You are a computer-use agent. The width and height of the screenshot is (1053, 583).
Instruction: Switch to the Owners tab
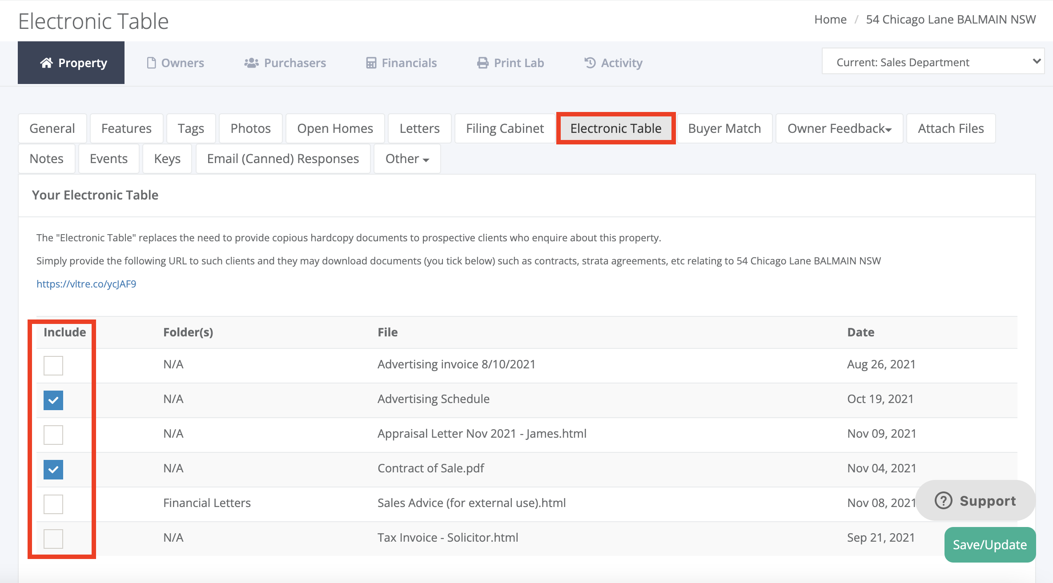(x=175, y=63)
